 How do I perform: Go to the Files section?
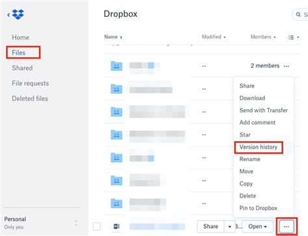(x=19, y=53)
